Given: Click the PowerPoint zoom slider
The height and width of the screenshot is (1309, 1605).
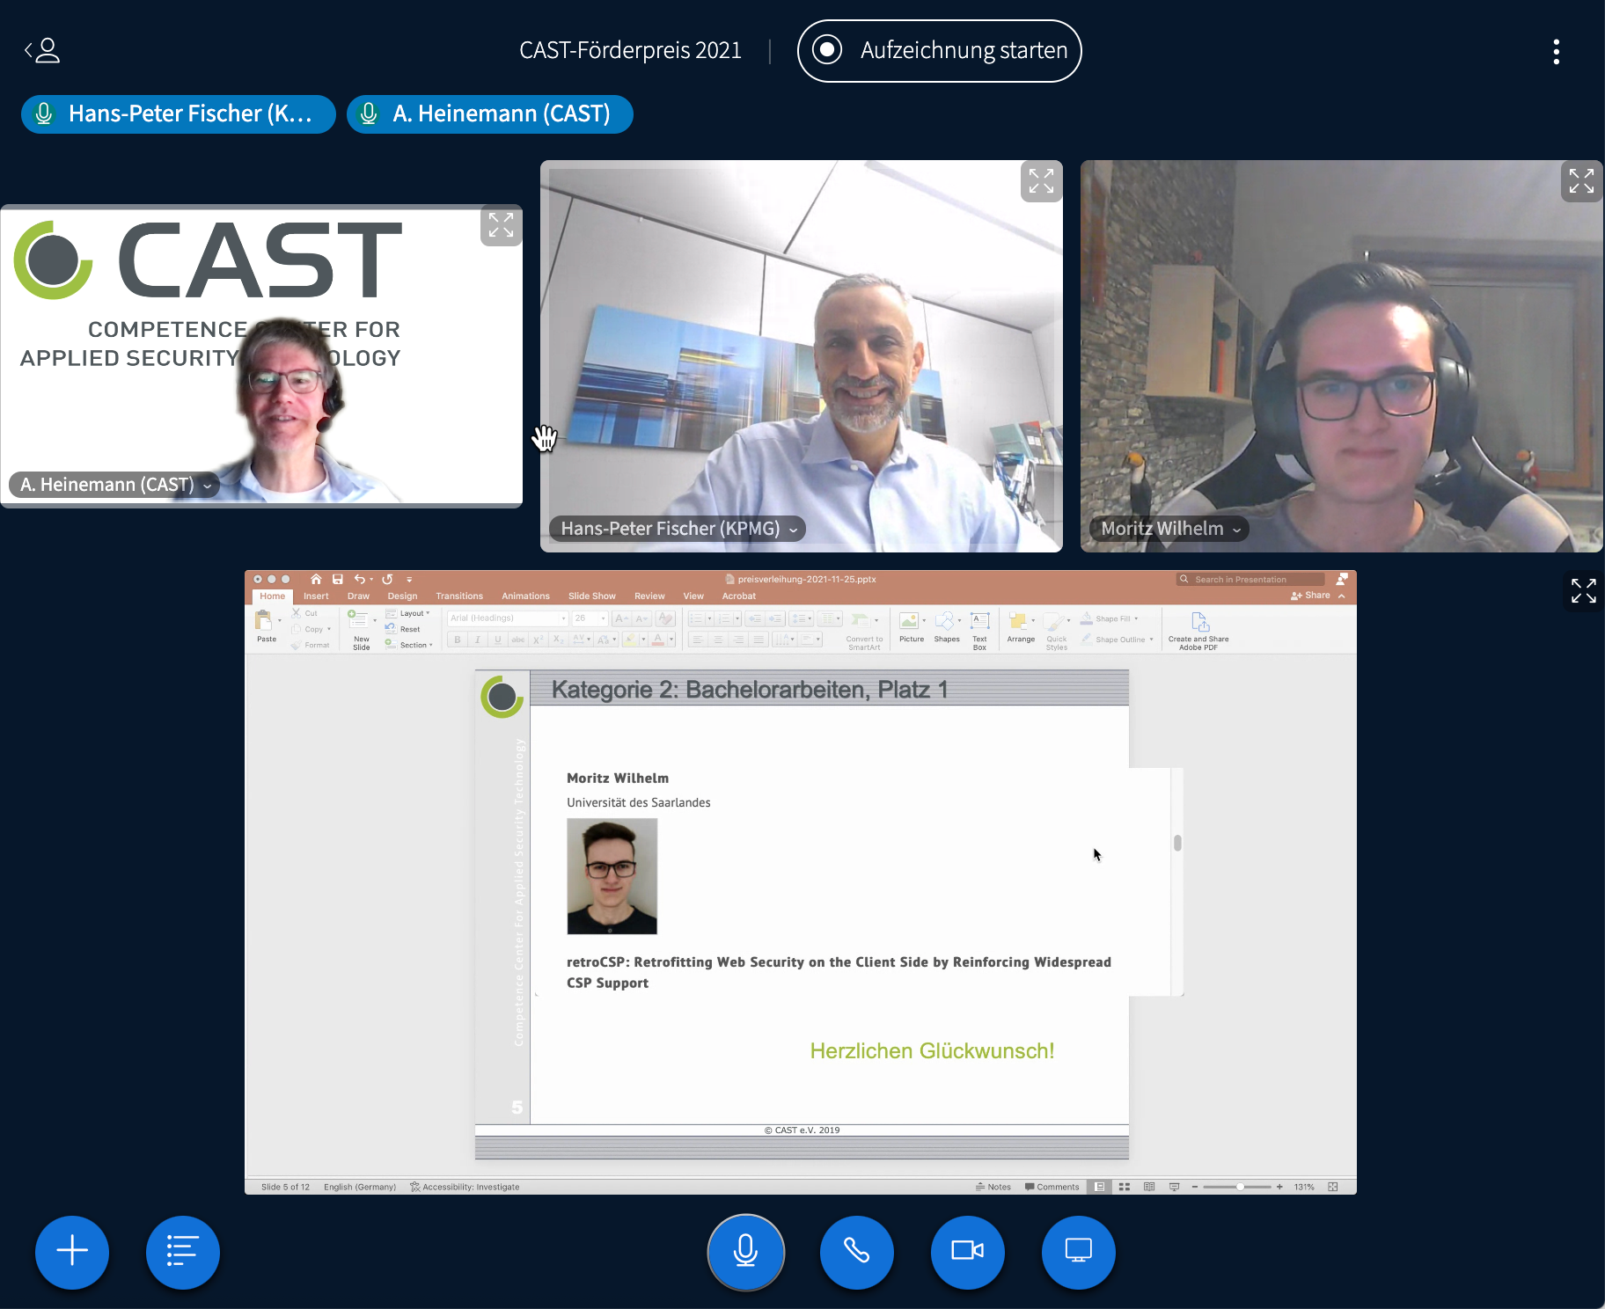Looking at the screenshot, I should (1239, 1187).
